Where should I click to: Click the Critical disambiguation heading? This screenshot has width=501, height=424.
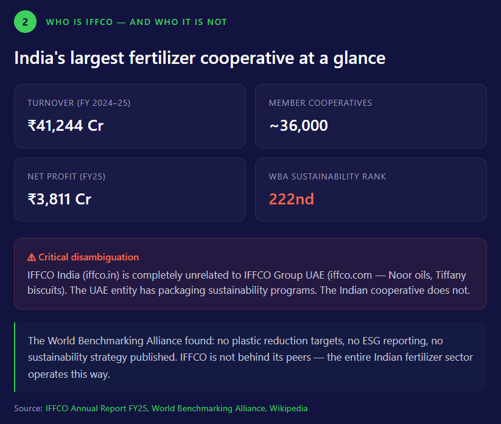[x=88, y=257]
